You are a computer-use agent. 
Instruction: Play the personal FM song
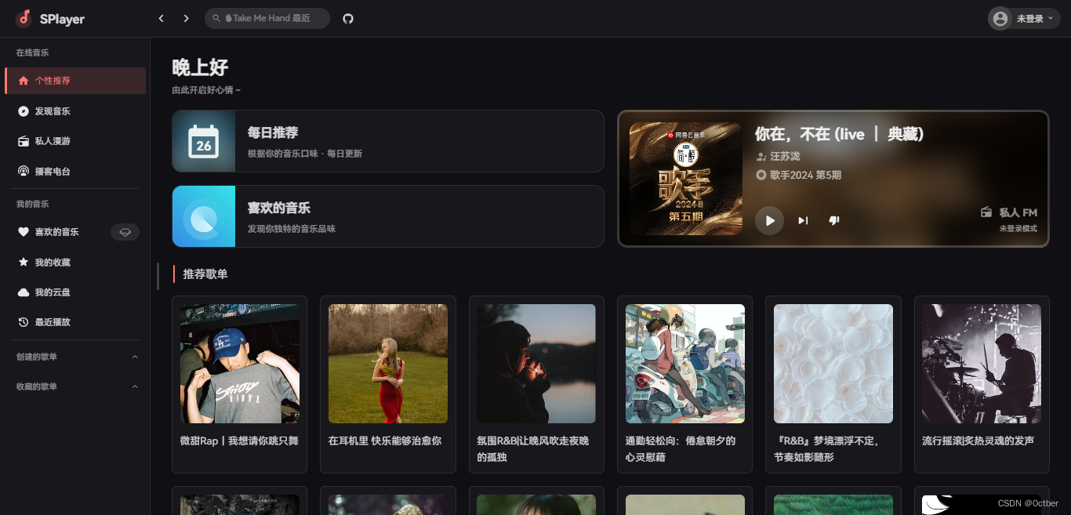pyautogui.click(x=769, y=220)
